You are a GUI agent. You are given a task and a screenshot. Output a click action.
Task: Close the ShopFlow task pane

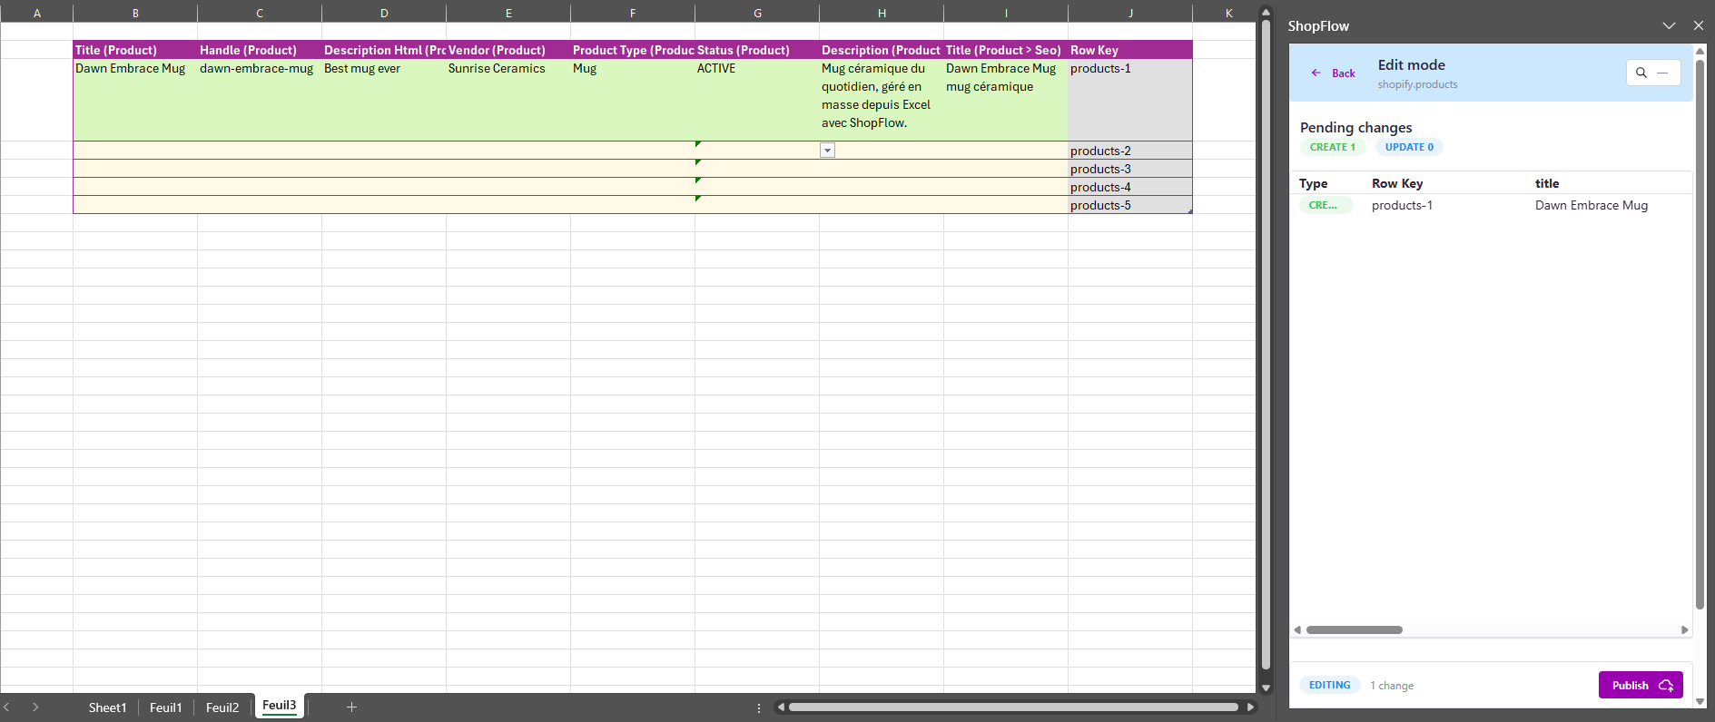point(1699,25)
